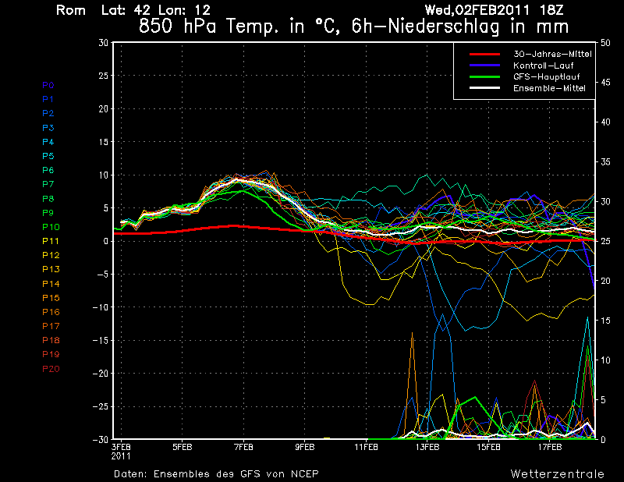Click the Wetterzentrale credit text
This screenshot has height=482, width=624.
pyautogui.click(x=557, y=474)
